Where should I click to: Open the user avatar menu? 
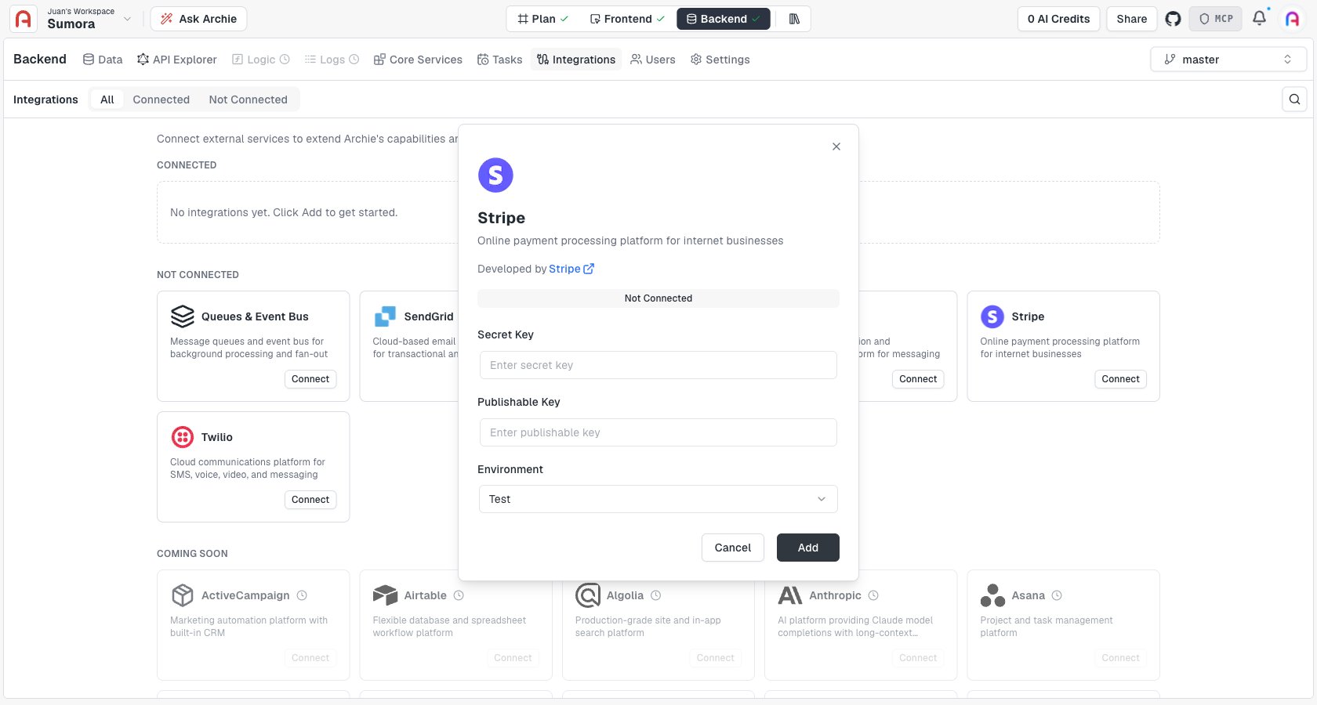tap(1292, 19)
